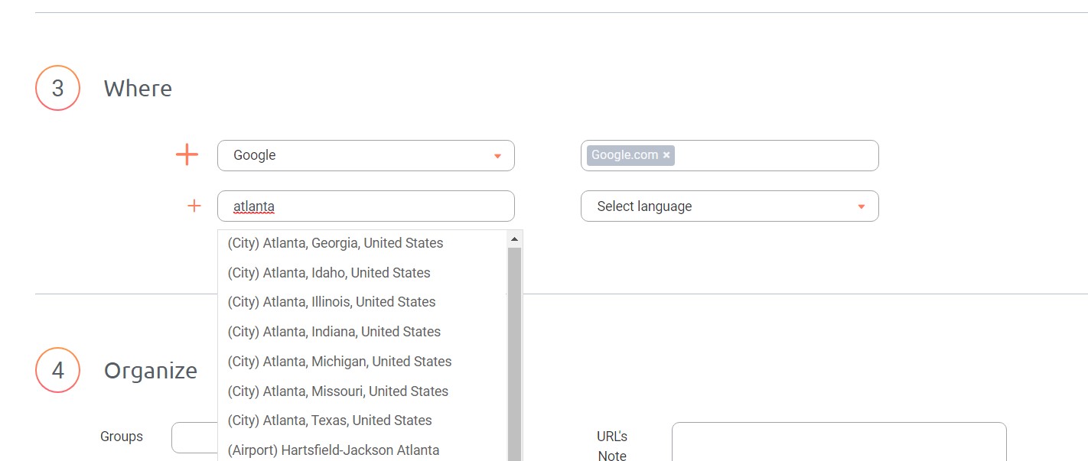
Task: Click the suggestion list scroll-up arrow
Action: pos(514,239)
